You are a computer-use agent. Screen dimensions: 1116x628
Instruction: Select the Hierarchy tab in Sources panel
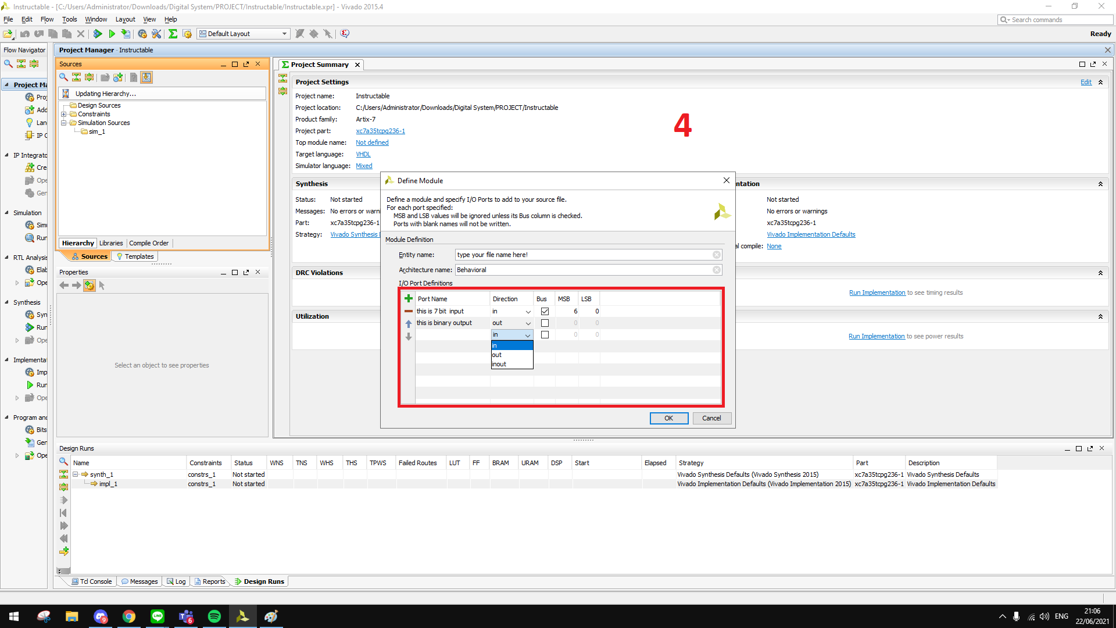[x=77, y=243]
